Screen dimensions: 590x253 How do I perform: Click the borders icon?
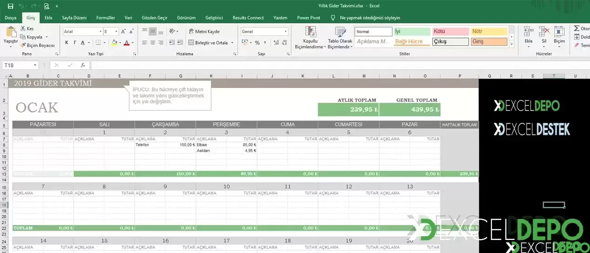(x=98, y=43)
